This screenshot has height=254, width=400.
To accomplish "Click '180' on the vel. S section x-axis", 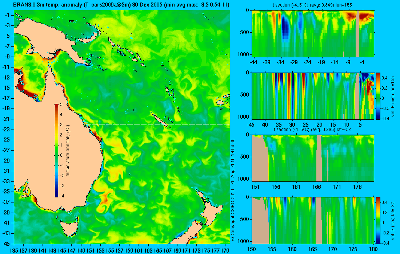I will pos(373,249).
